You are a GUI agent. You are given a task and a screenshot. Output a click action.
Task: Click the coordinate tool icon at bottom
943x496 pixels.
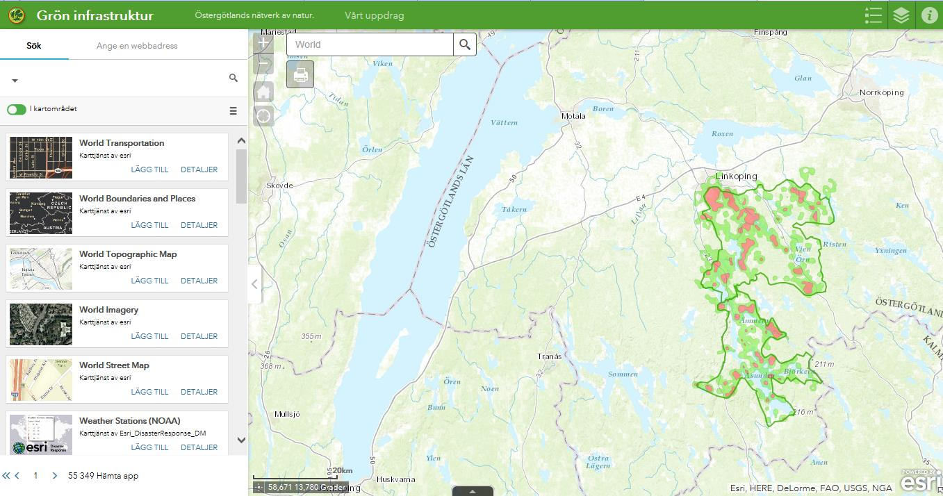click(259, 488)
